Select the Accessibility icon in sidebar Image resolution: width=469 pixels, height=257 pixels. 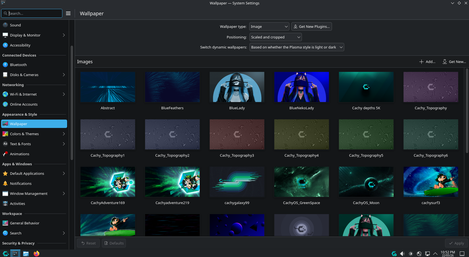(x=5, y=45)
